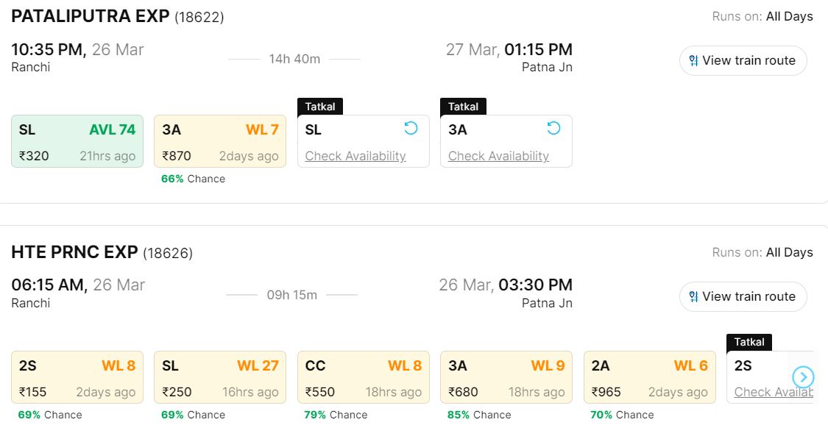Select 3A WL 7 fare ₹870 card

[220, 141]
